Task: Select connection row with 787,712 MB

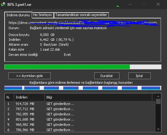Action: 80,109
